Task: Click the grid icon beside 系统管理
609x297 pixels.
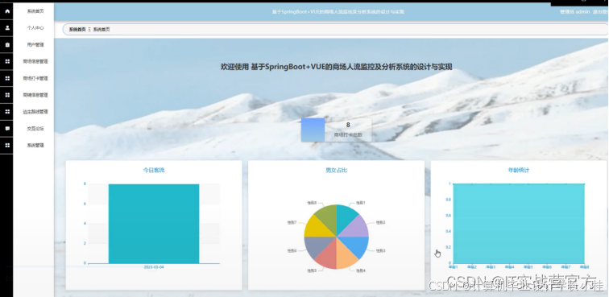Action: (7, 145)
